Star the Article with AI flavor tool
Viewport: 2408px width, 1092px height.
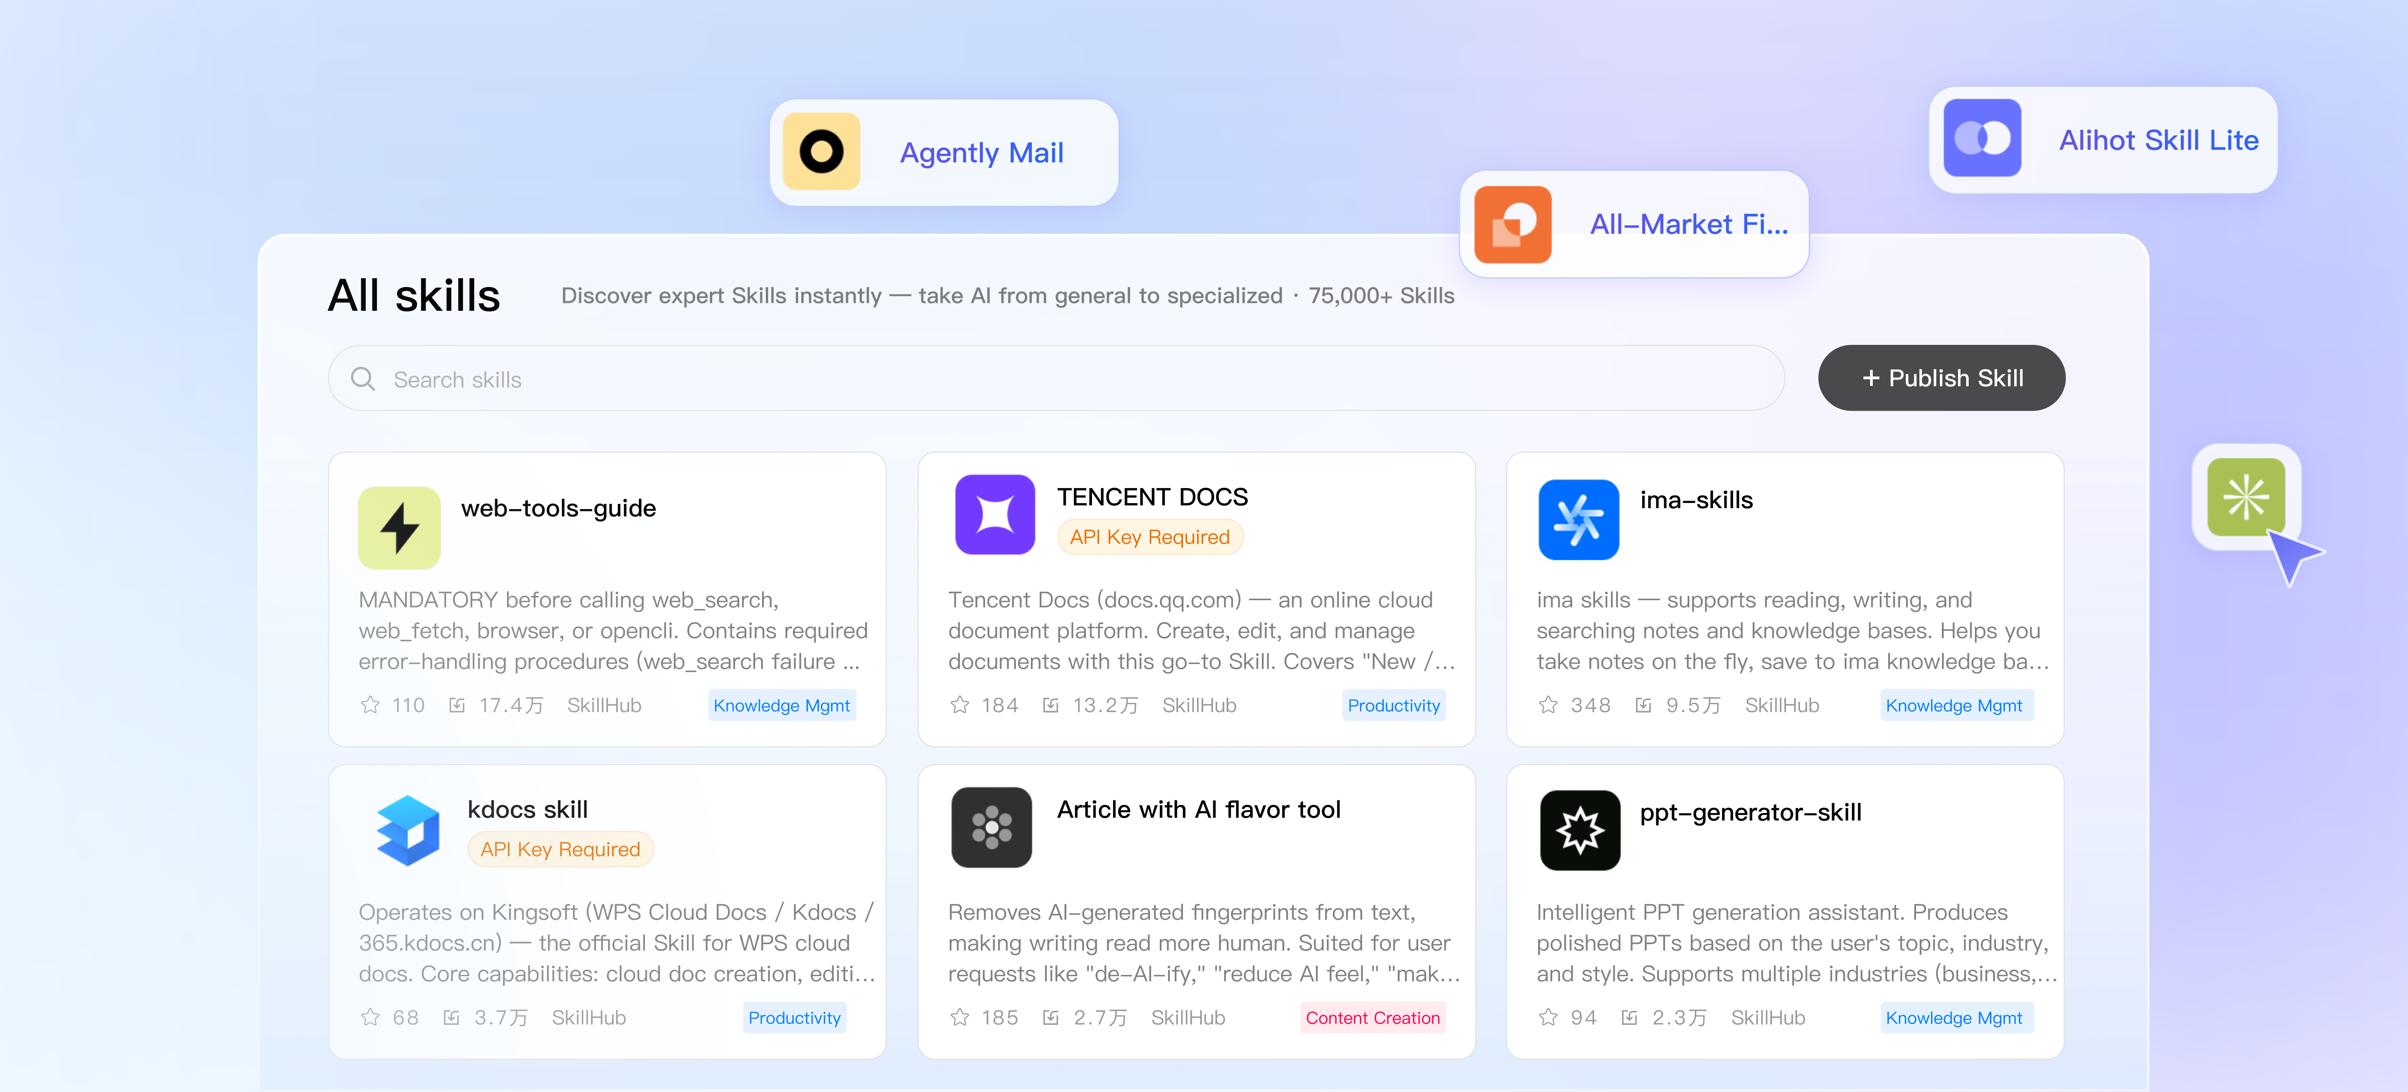tap(960, 1017)
